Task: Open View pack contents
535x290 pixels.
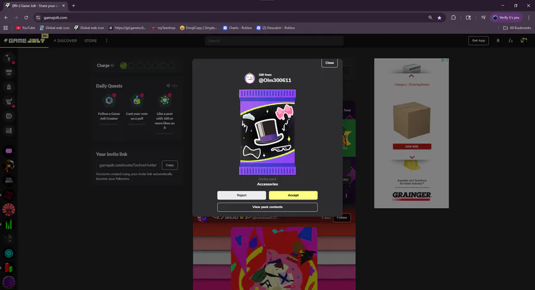Action: tap(267, 207)
